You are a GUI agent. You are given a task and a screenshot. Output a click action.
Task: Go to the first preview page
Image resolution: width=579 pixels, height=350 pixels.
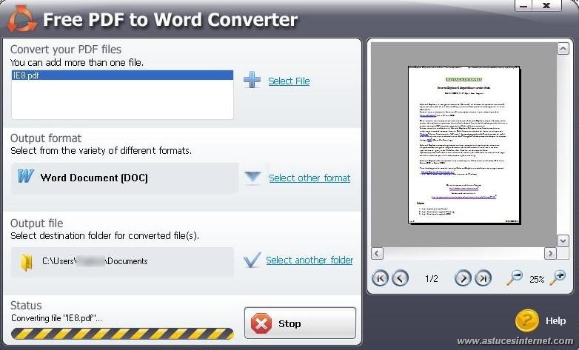pos(381,278)
